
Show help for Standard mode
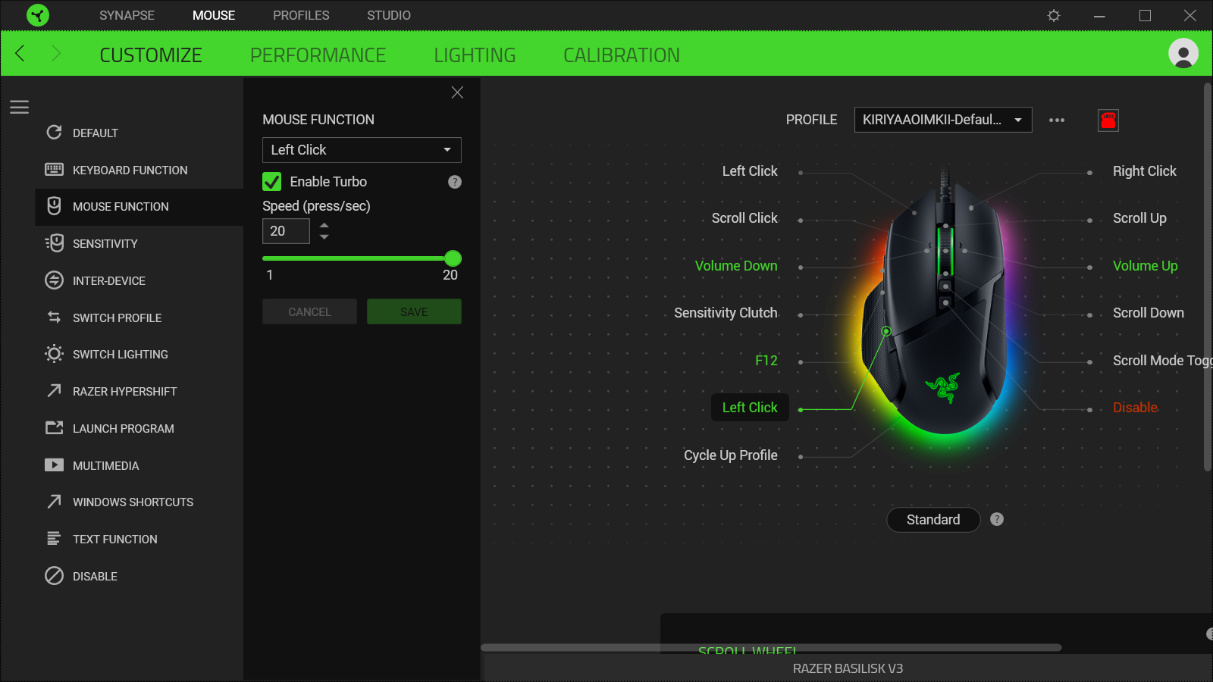[x=997, y=519]
